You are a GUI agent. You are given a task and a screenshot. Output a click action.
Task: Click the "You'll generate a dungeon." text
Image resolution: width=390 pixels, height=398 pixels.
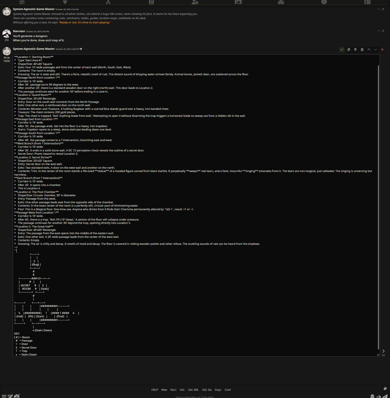31,36
